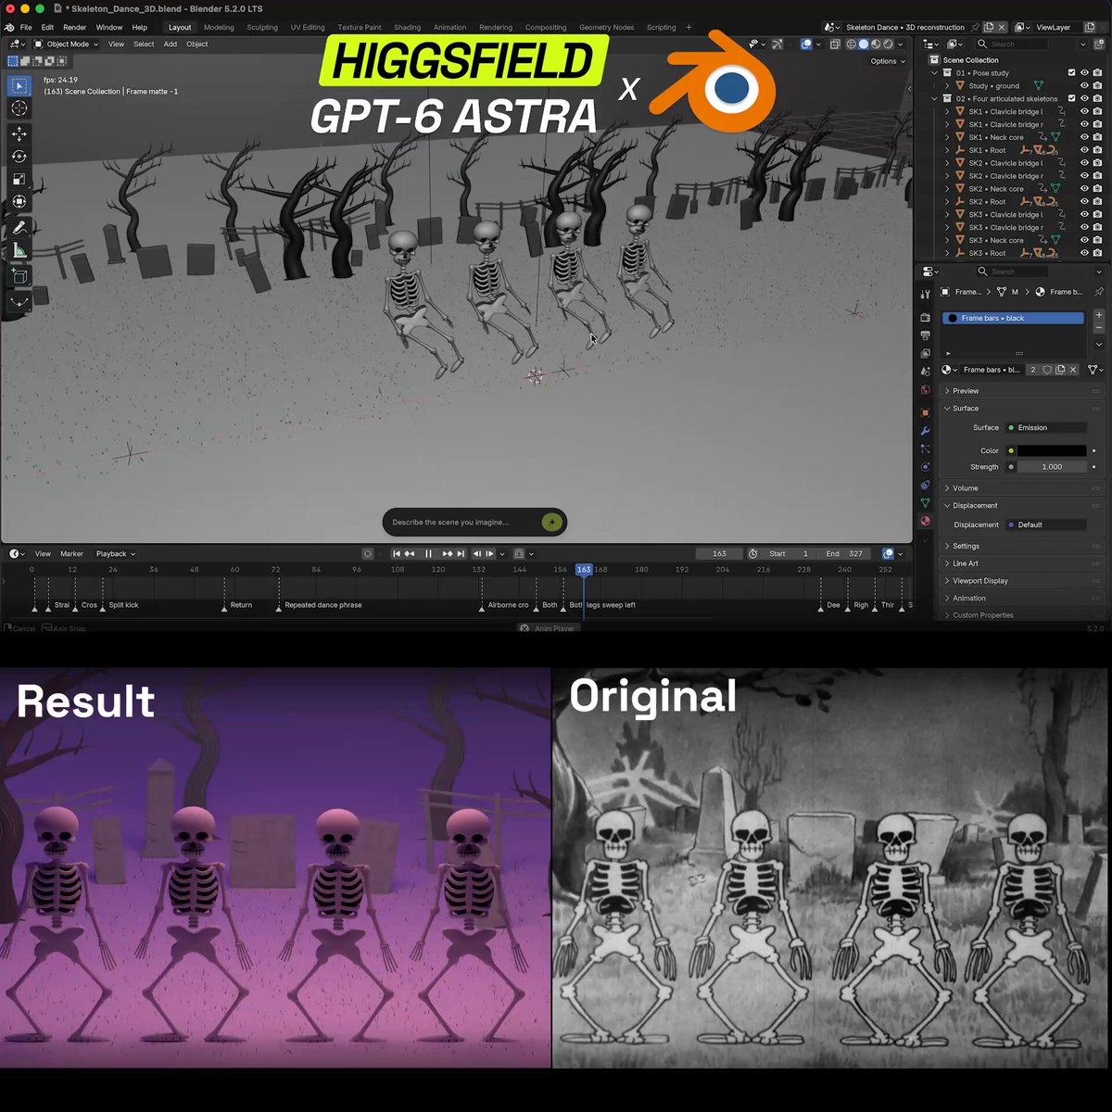Select the Annotate pencil tool
Image resolution: width=1112 pixels, height=1112 pixels.
19,227
